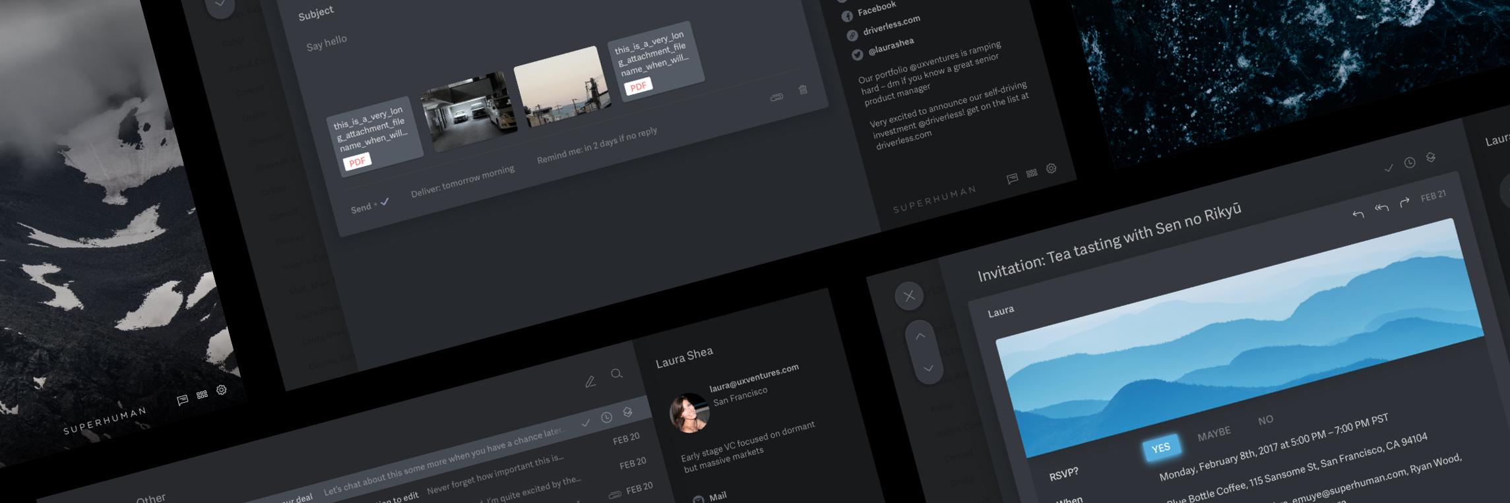Open the @laurashea Twitter link
Image resolution: width=1510 pixels, height=503 pixels.
pos(891,46)
